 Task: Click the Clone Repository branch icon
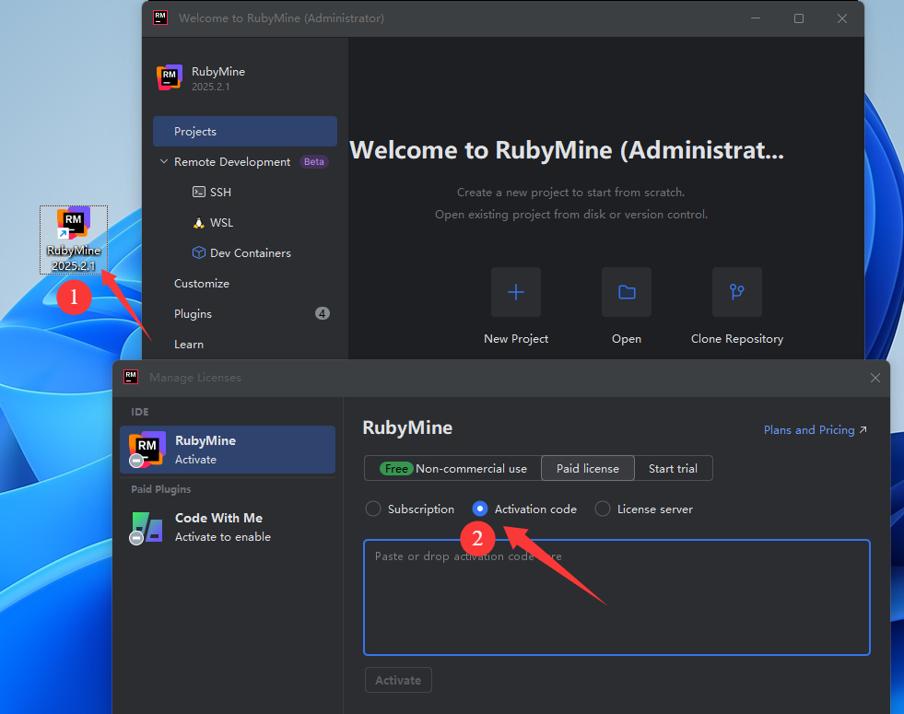coord(737,292)
